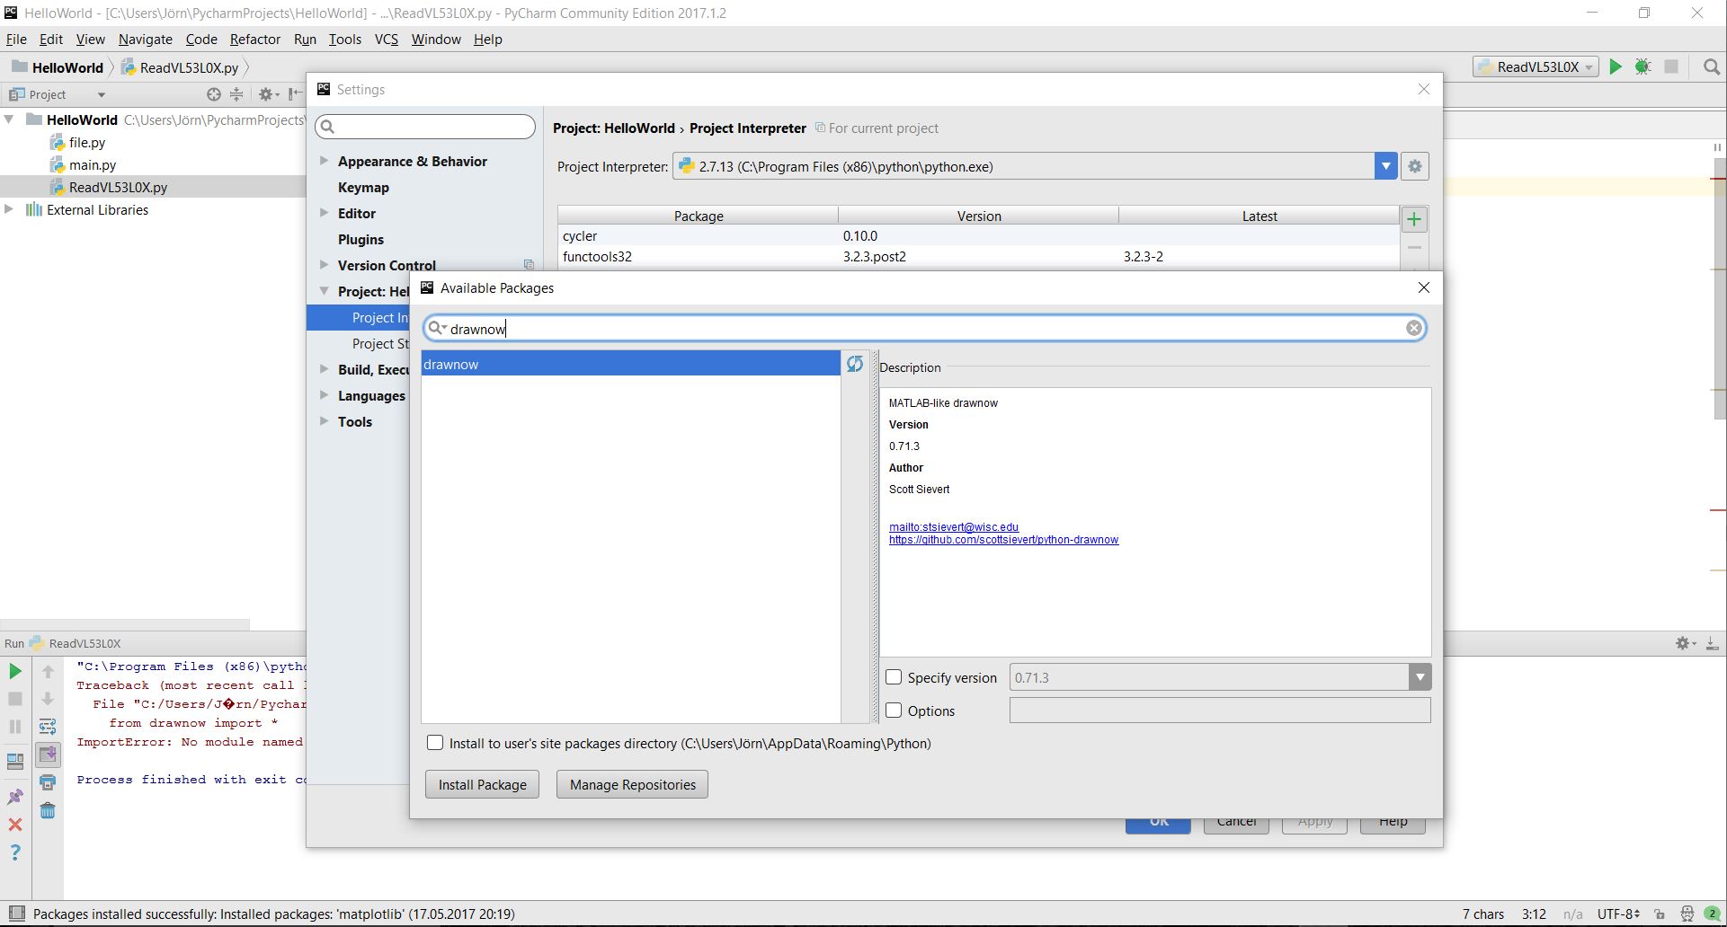The image size is (1727, 927).
Task: Print the Run console output
Action: point(48,782)
